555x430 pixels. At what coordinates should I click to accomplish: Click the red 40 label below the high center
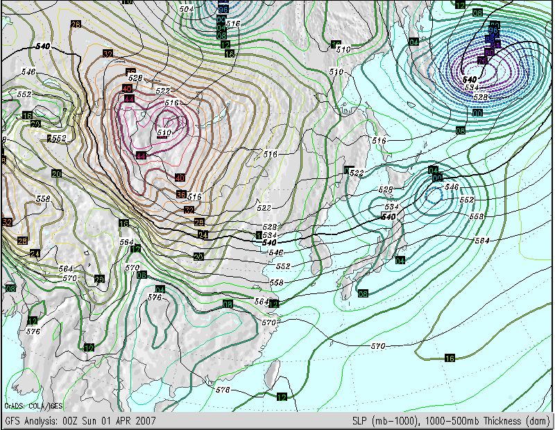180,178
